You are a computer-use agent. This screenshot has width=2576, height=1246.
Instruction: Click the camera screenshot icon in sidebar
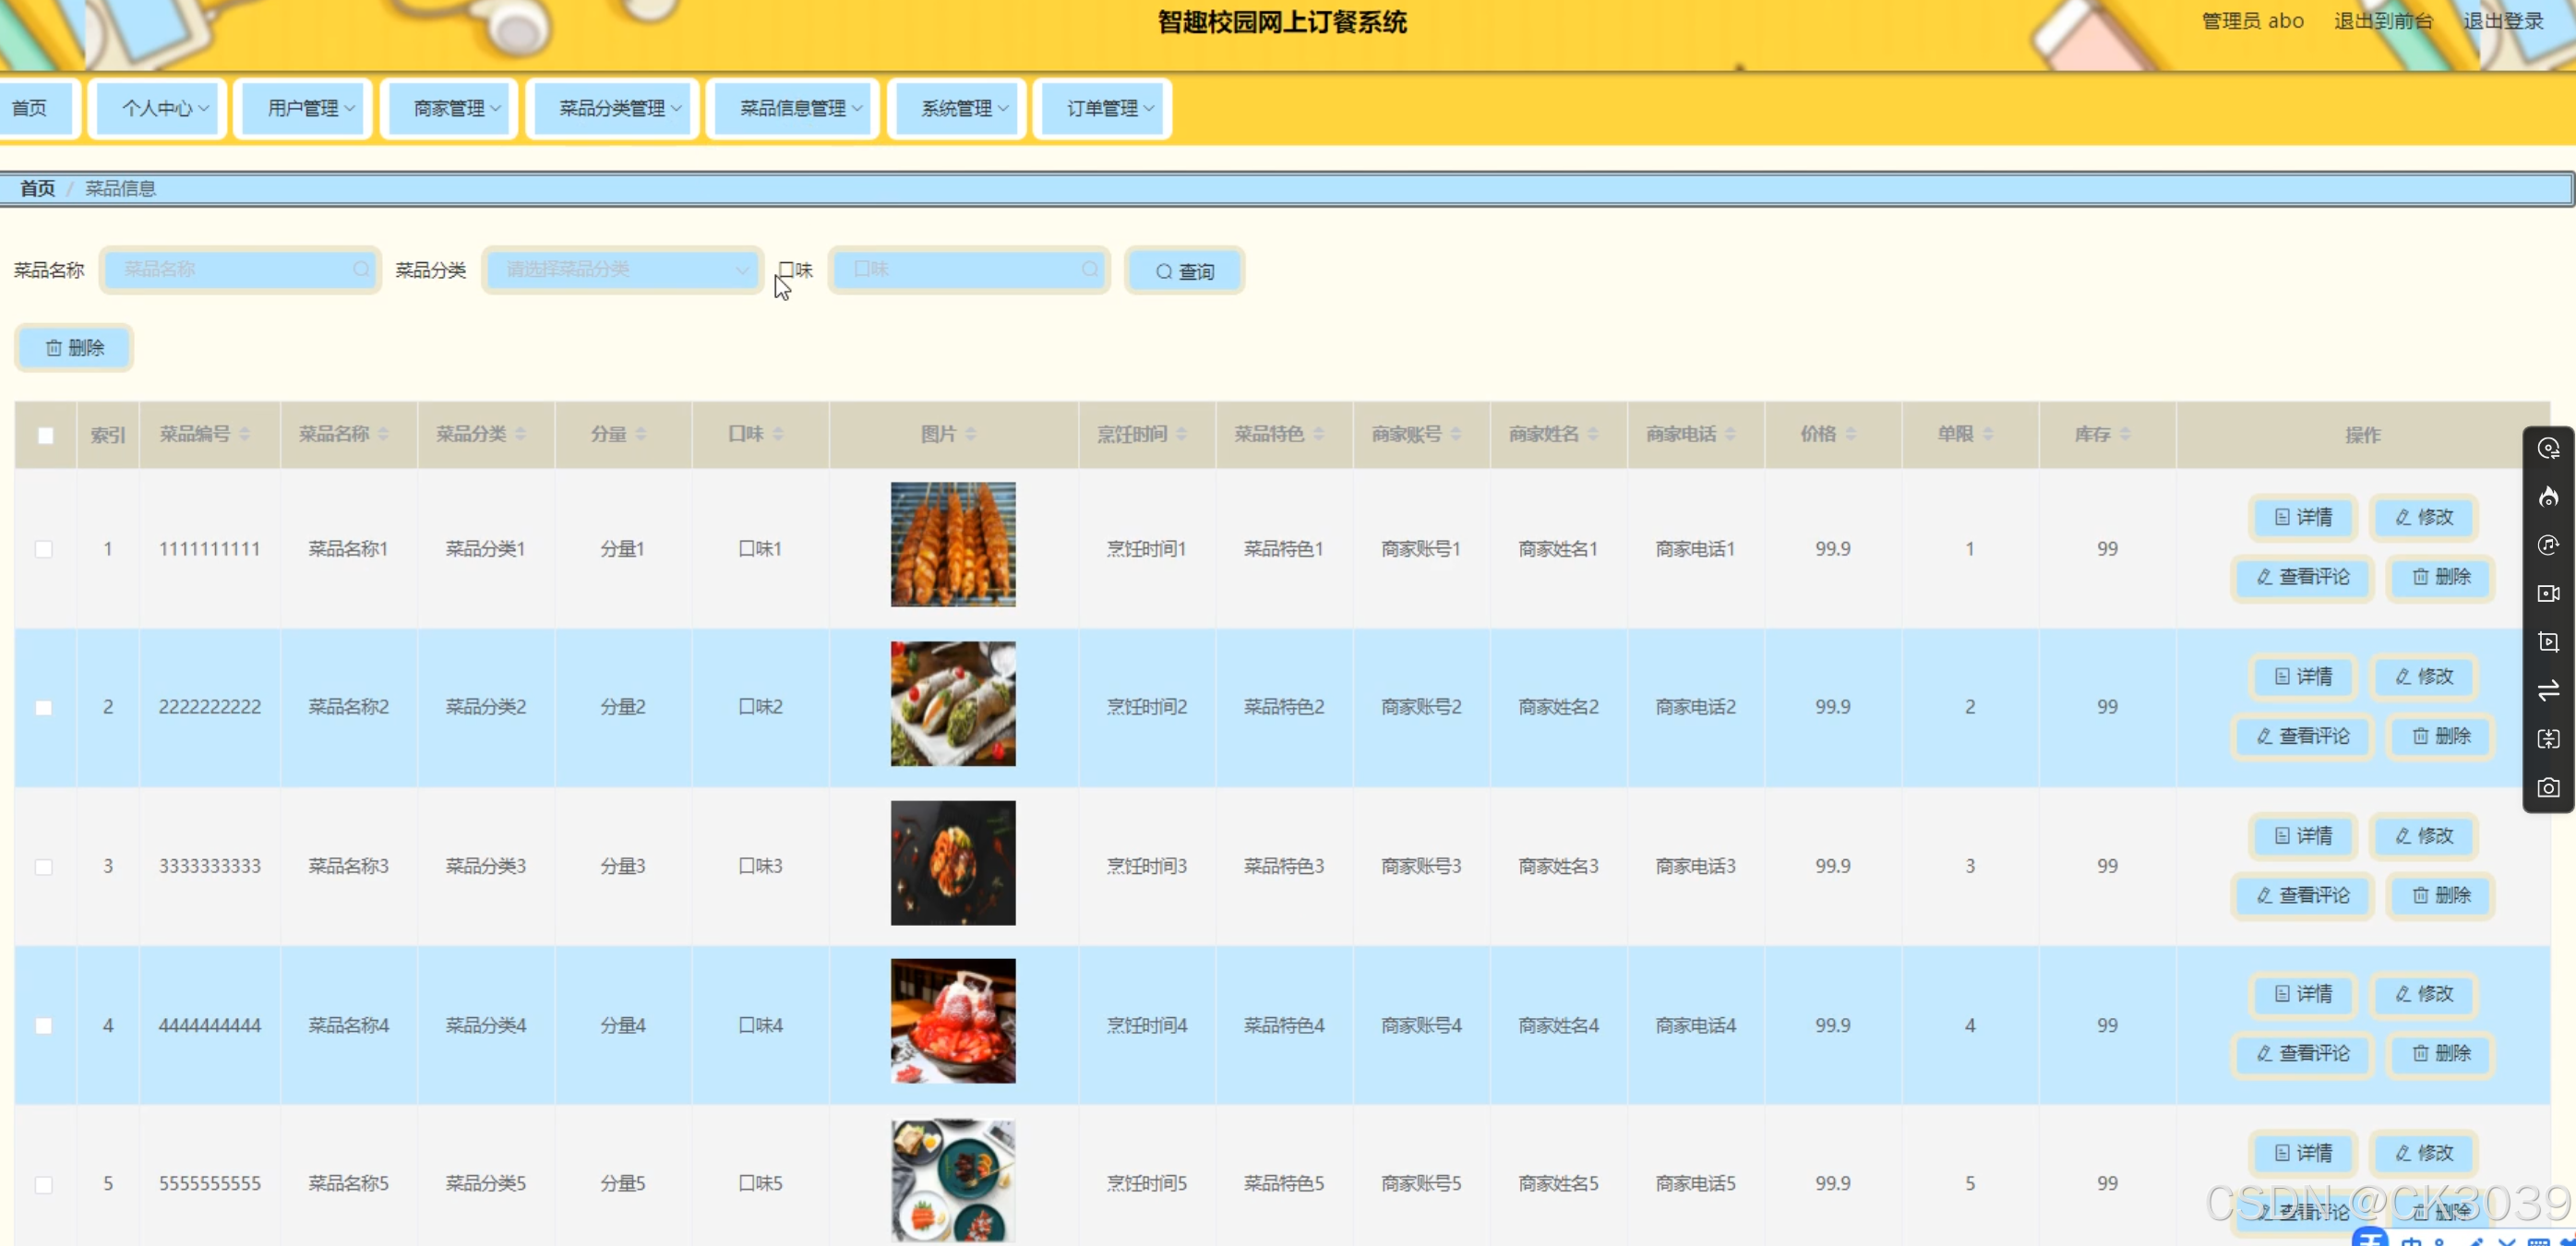(2548, 788)
